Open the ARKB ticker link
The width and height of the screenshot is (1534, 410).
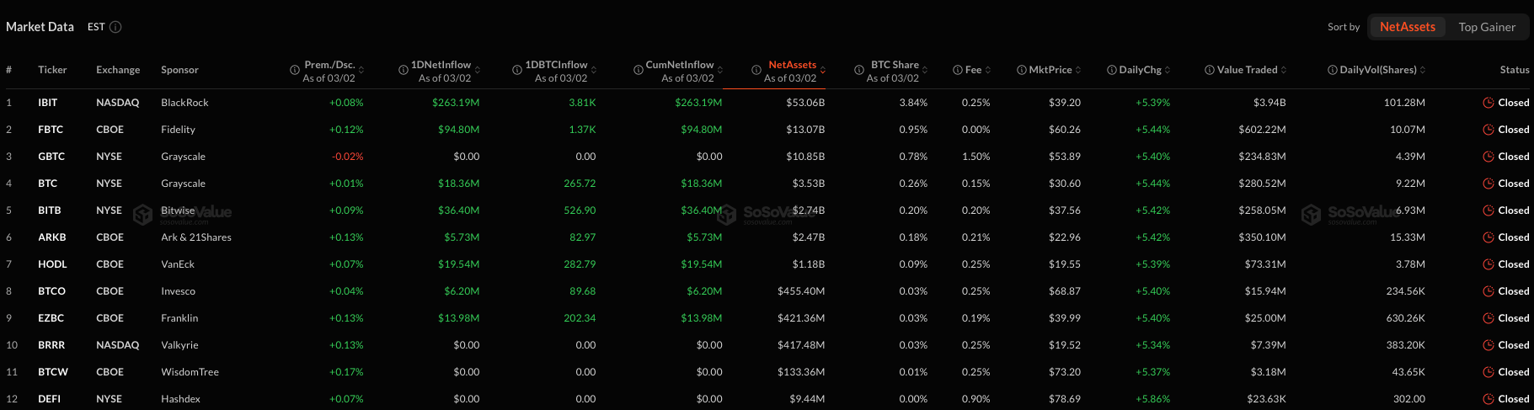tap(52, 237)
